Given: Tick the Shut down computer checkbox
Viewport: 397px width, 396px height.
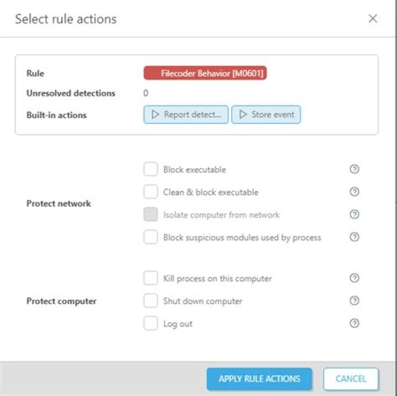Looking at the screenshot, I should coord(151,301).
